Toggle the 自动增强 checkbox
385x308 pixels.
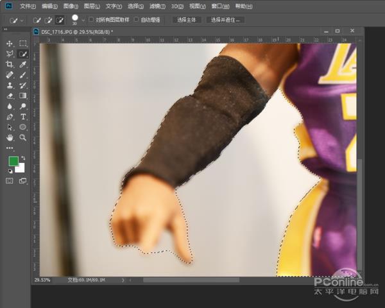137,20
